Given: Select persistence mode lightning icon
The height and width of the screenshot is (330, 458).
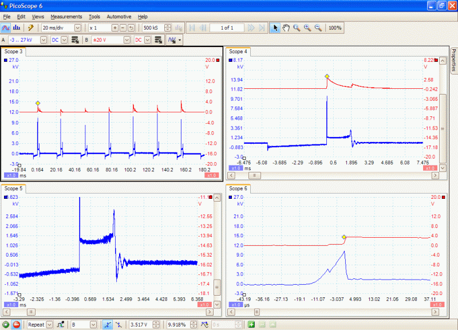Looking at the screenshot, I should click(x=30, y=27).
